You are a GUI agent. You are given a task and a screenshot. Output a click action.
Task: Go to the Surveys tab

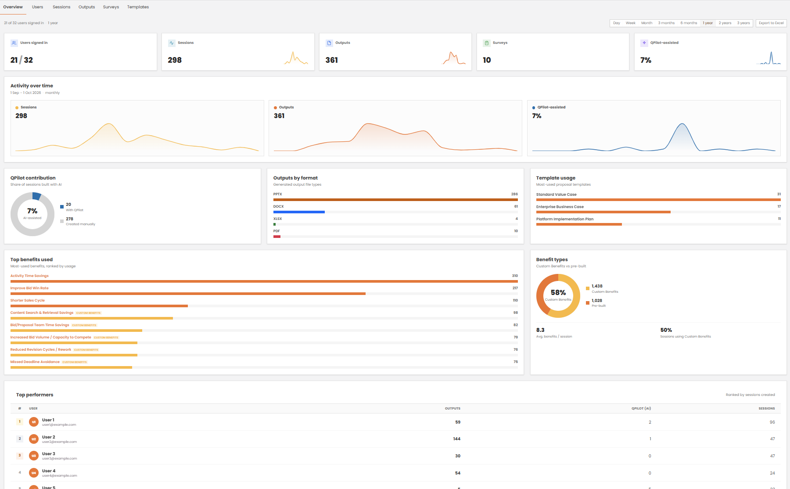[x=111, y=7]
